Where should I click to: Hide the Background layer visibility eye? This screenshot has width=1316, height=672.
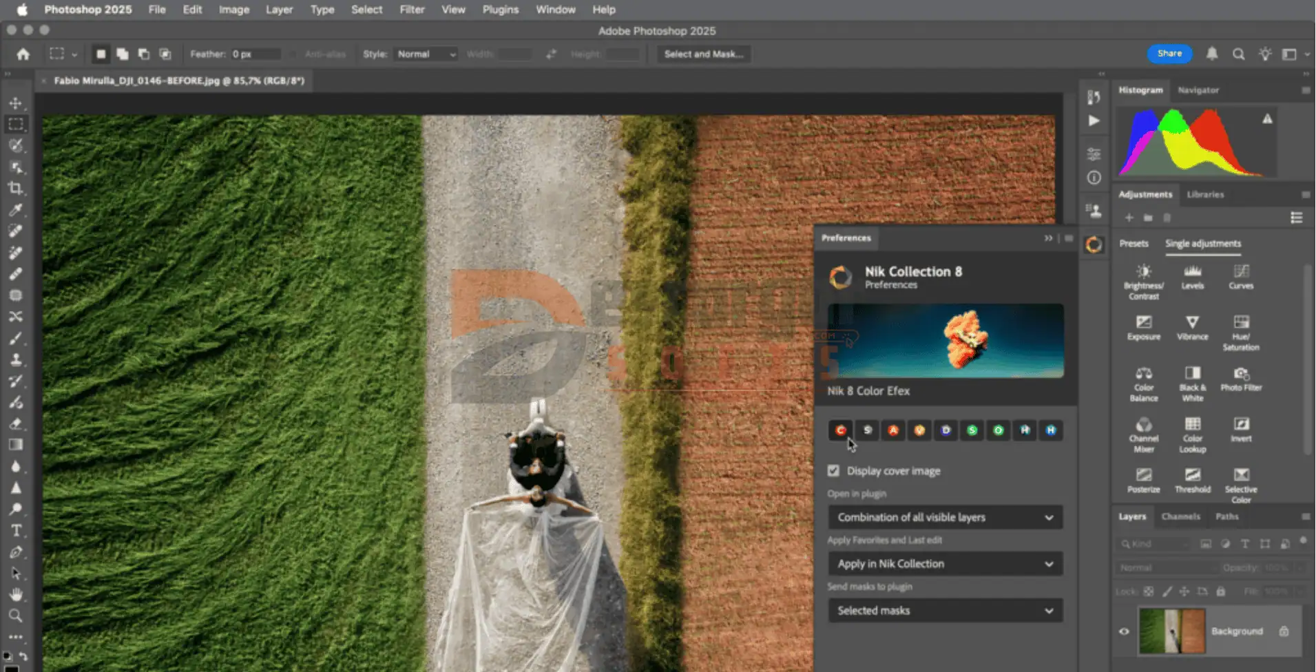(1124, 631)
